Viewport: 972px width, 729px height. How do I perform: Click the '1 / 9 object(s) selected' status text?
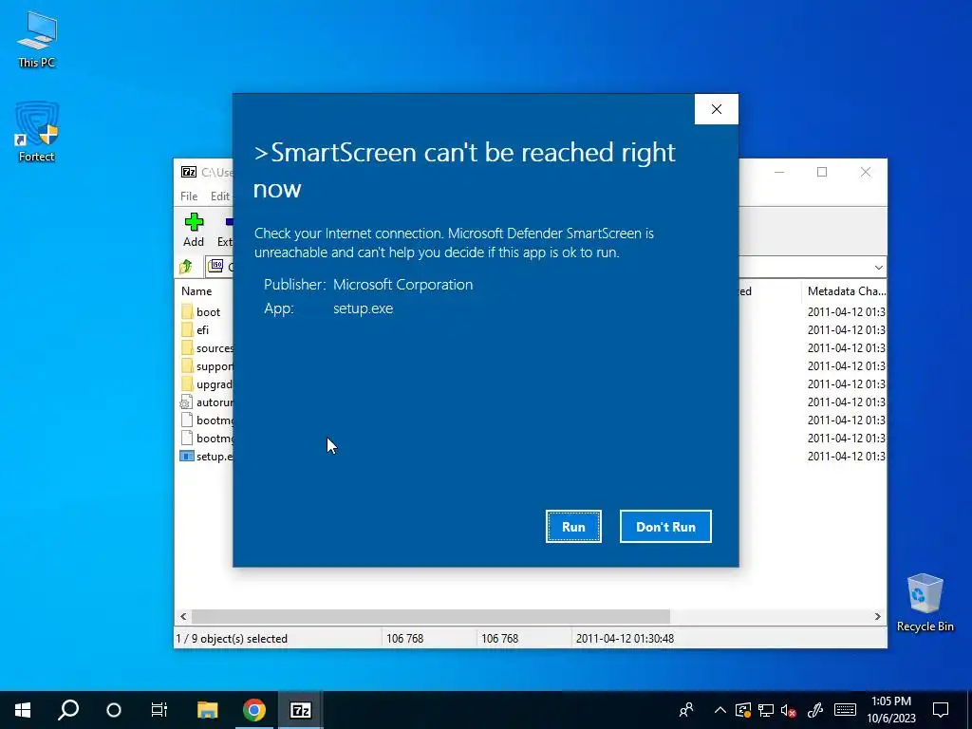(232, 638)
